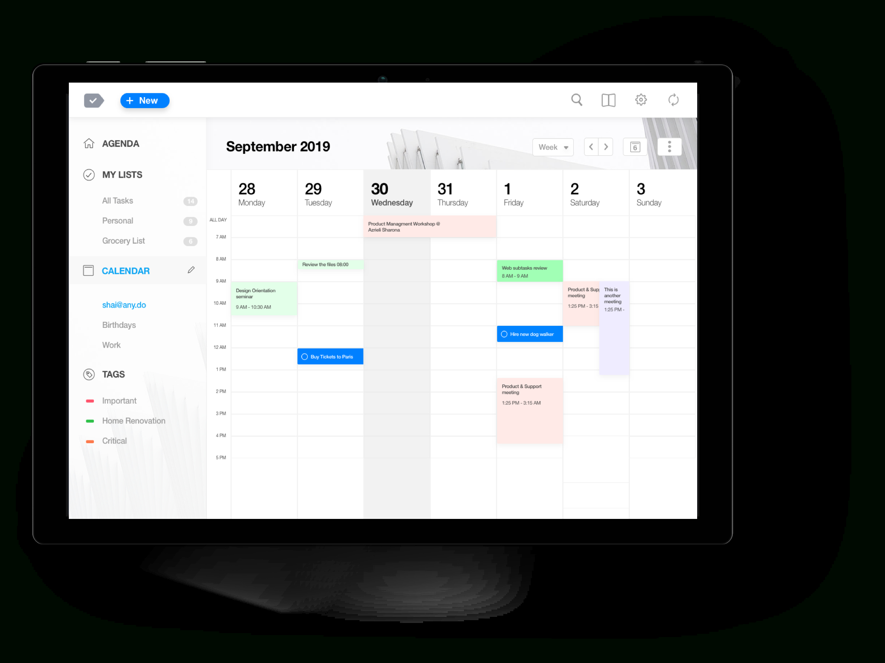
Task: Click the Tags section icon
Action: coord(88,374)
